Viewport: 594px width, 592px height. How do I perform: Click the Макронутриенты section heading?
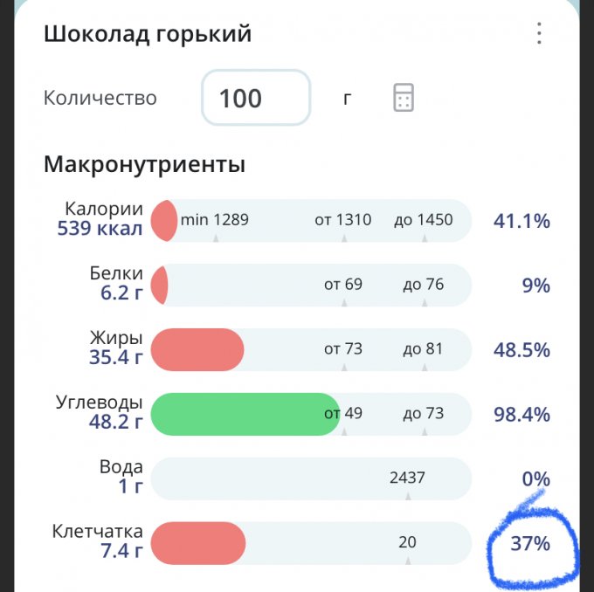[144, 165]
